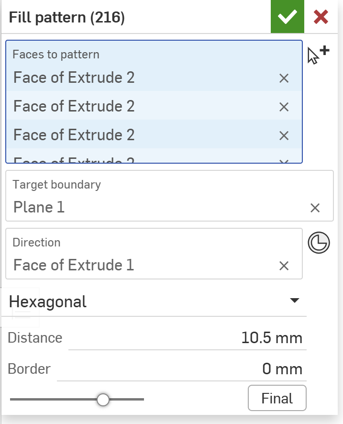Click the Fill pattern (216) dialog title
The width and height of the screenshot is (343, 424).
(x=67, y=18)
